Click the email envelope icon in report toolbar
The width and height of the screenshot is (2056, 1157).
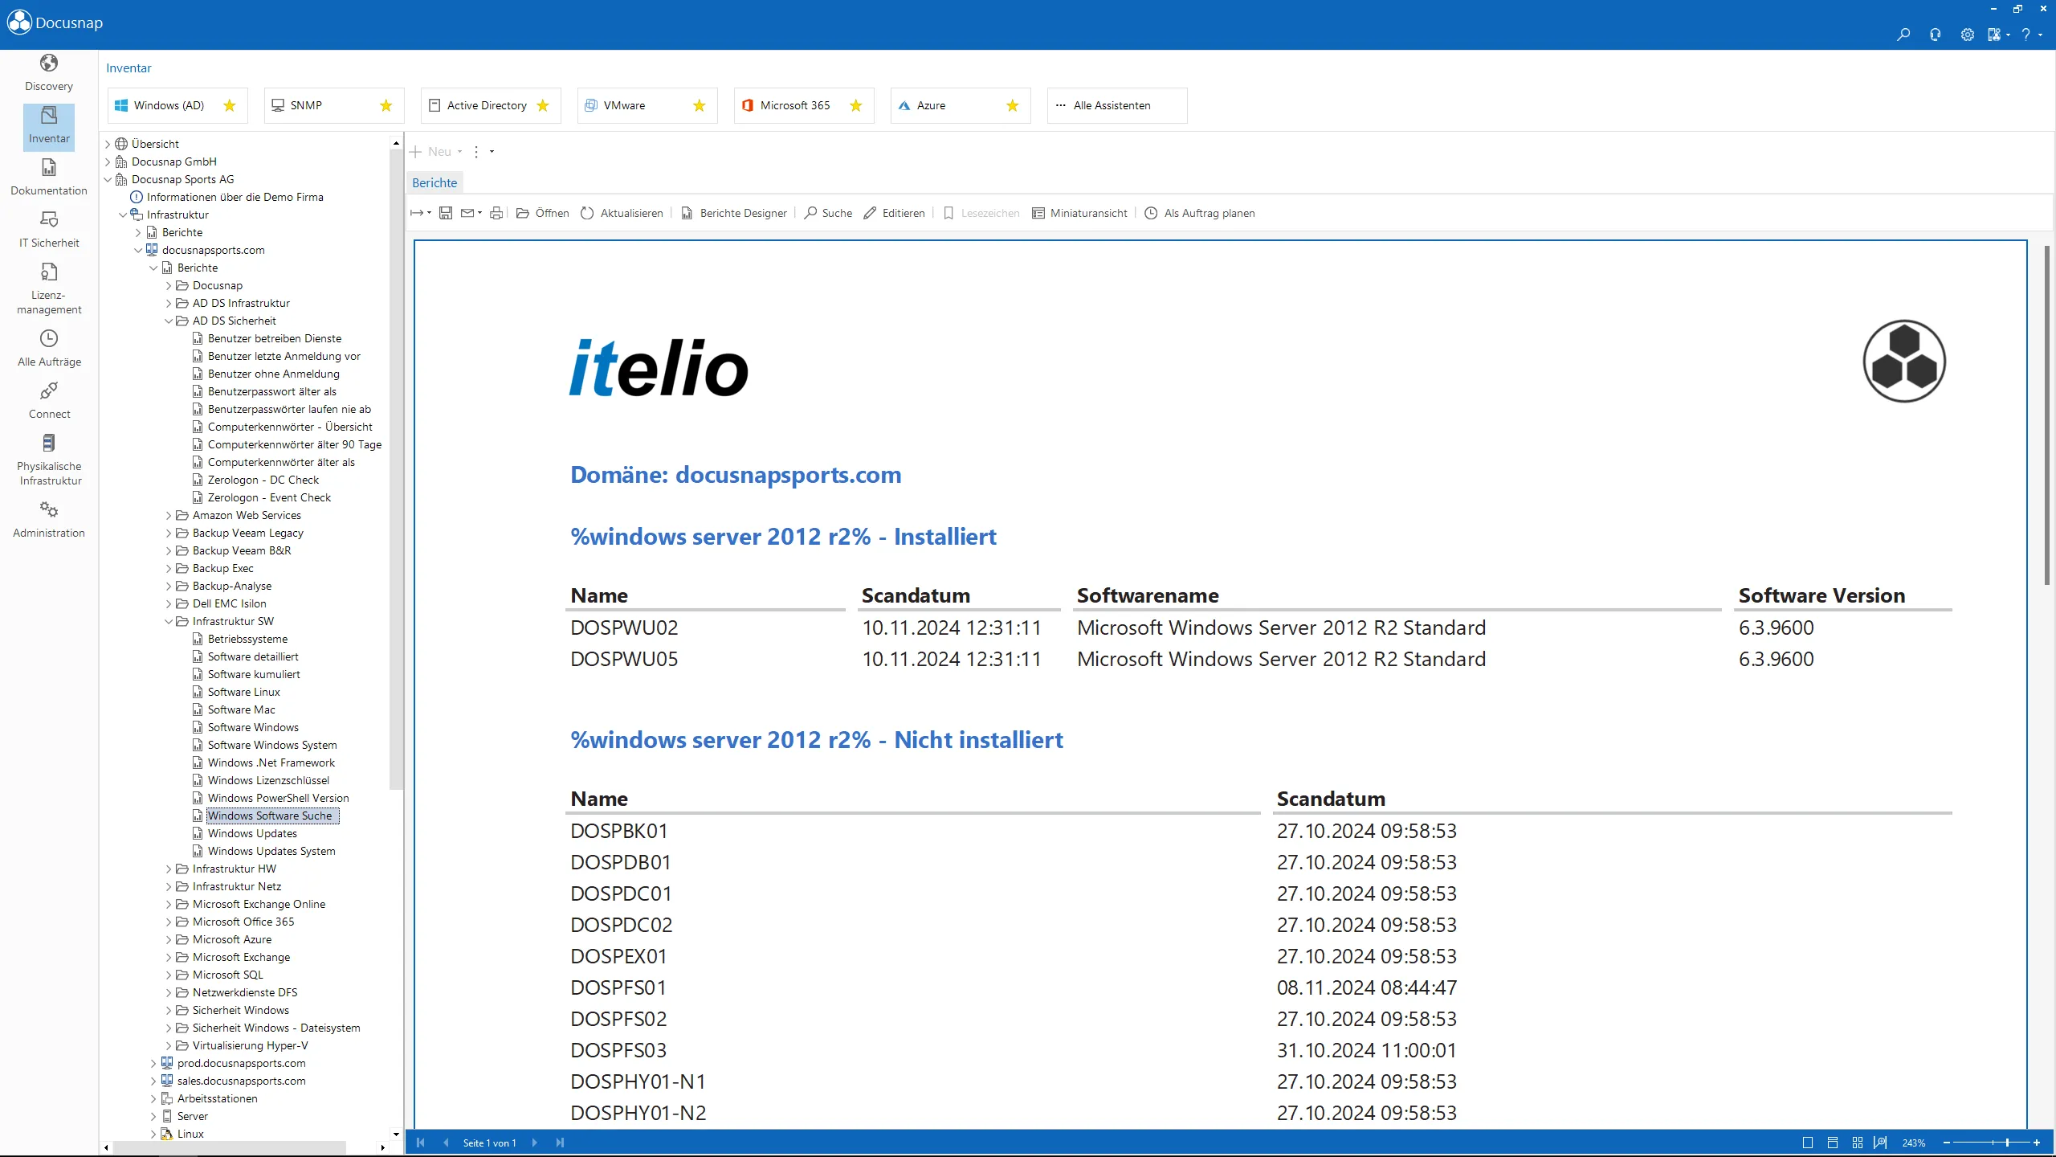tap(467, 213)
